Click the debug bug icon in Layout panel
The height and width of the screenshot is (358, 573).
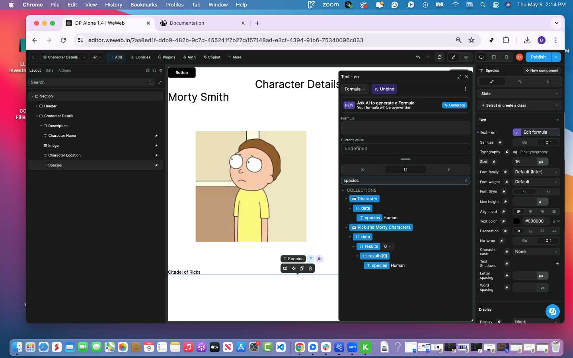point(148,70)
